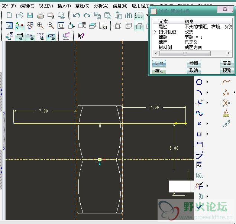Image resolution: width=236 pixels, height=224 pixels.
Task: Select the Spline sketch tool
Action: 199,113
